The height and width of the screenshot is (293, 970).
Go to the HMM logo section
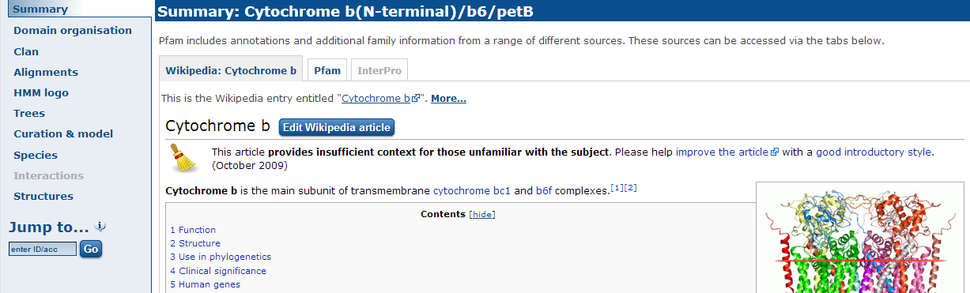pyautogui.click(x=41, y=92)
